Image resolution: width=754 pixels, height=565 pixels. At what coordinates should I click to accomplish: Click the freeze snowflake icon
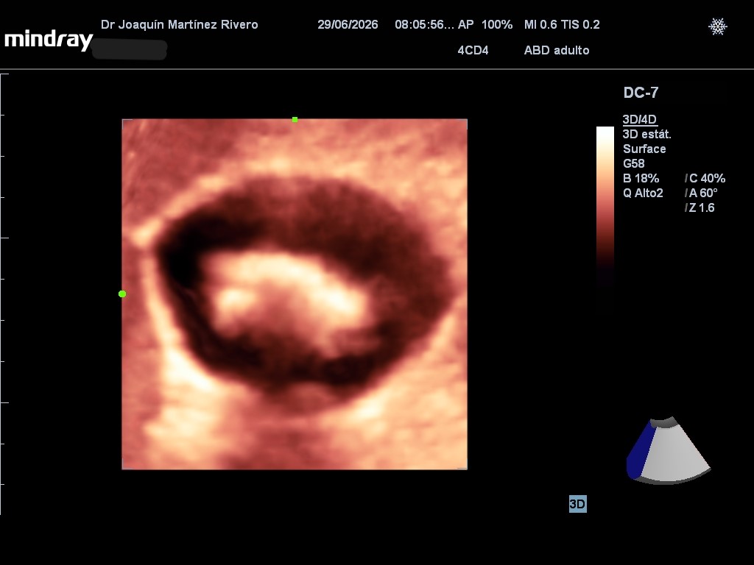point(717,26)
